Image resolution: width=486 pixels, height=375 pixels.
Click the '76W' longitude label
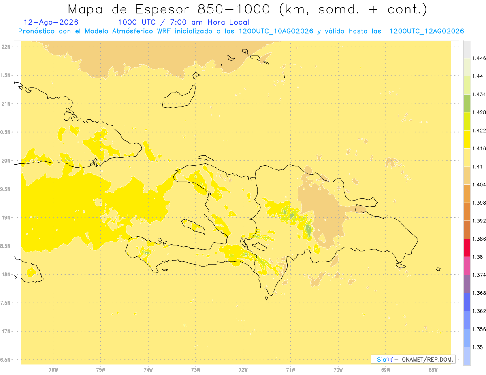53,370
